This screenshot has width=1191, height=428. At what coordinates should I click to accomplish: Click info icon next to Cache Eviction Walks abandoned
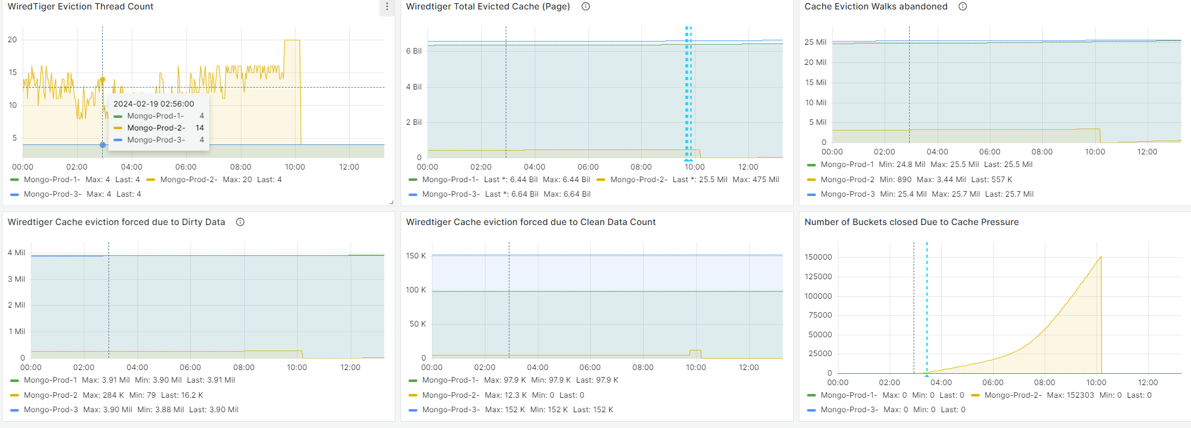[963, 7]
